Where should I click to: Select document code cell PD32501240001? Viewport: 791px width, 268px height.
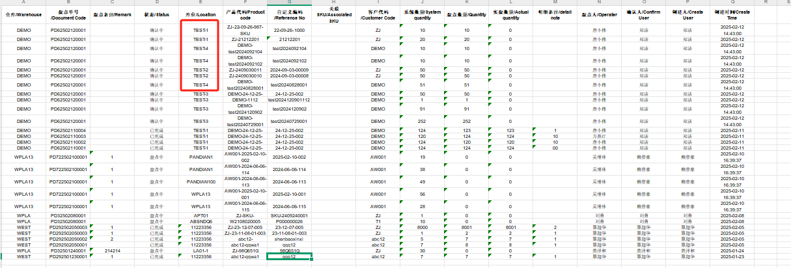(x=68, y=250)
